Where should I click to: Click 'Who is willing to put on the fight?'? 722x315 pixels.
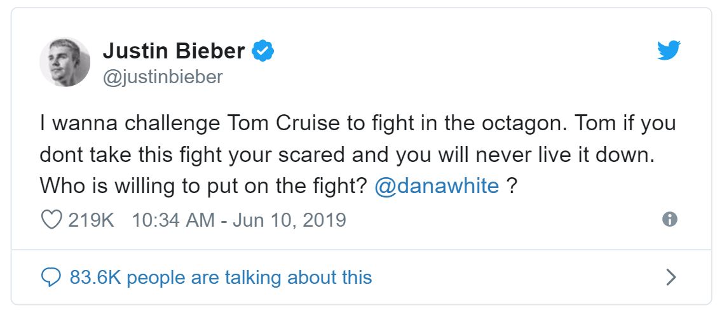pyautogui.click(x=203, y=186)
